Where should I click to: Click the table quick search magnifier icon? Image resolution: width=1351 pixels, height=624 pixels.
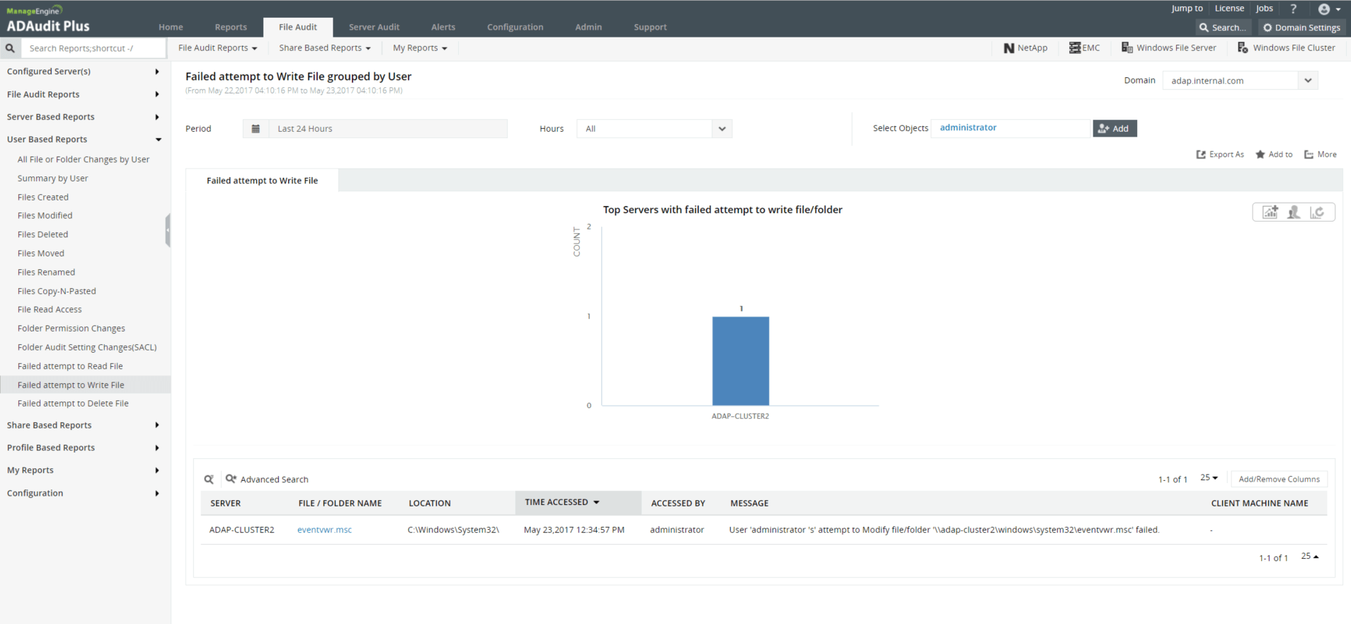coord(209,480)
